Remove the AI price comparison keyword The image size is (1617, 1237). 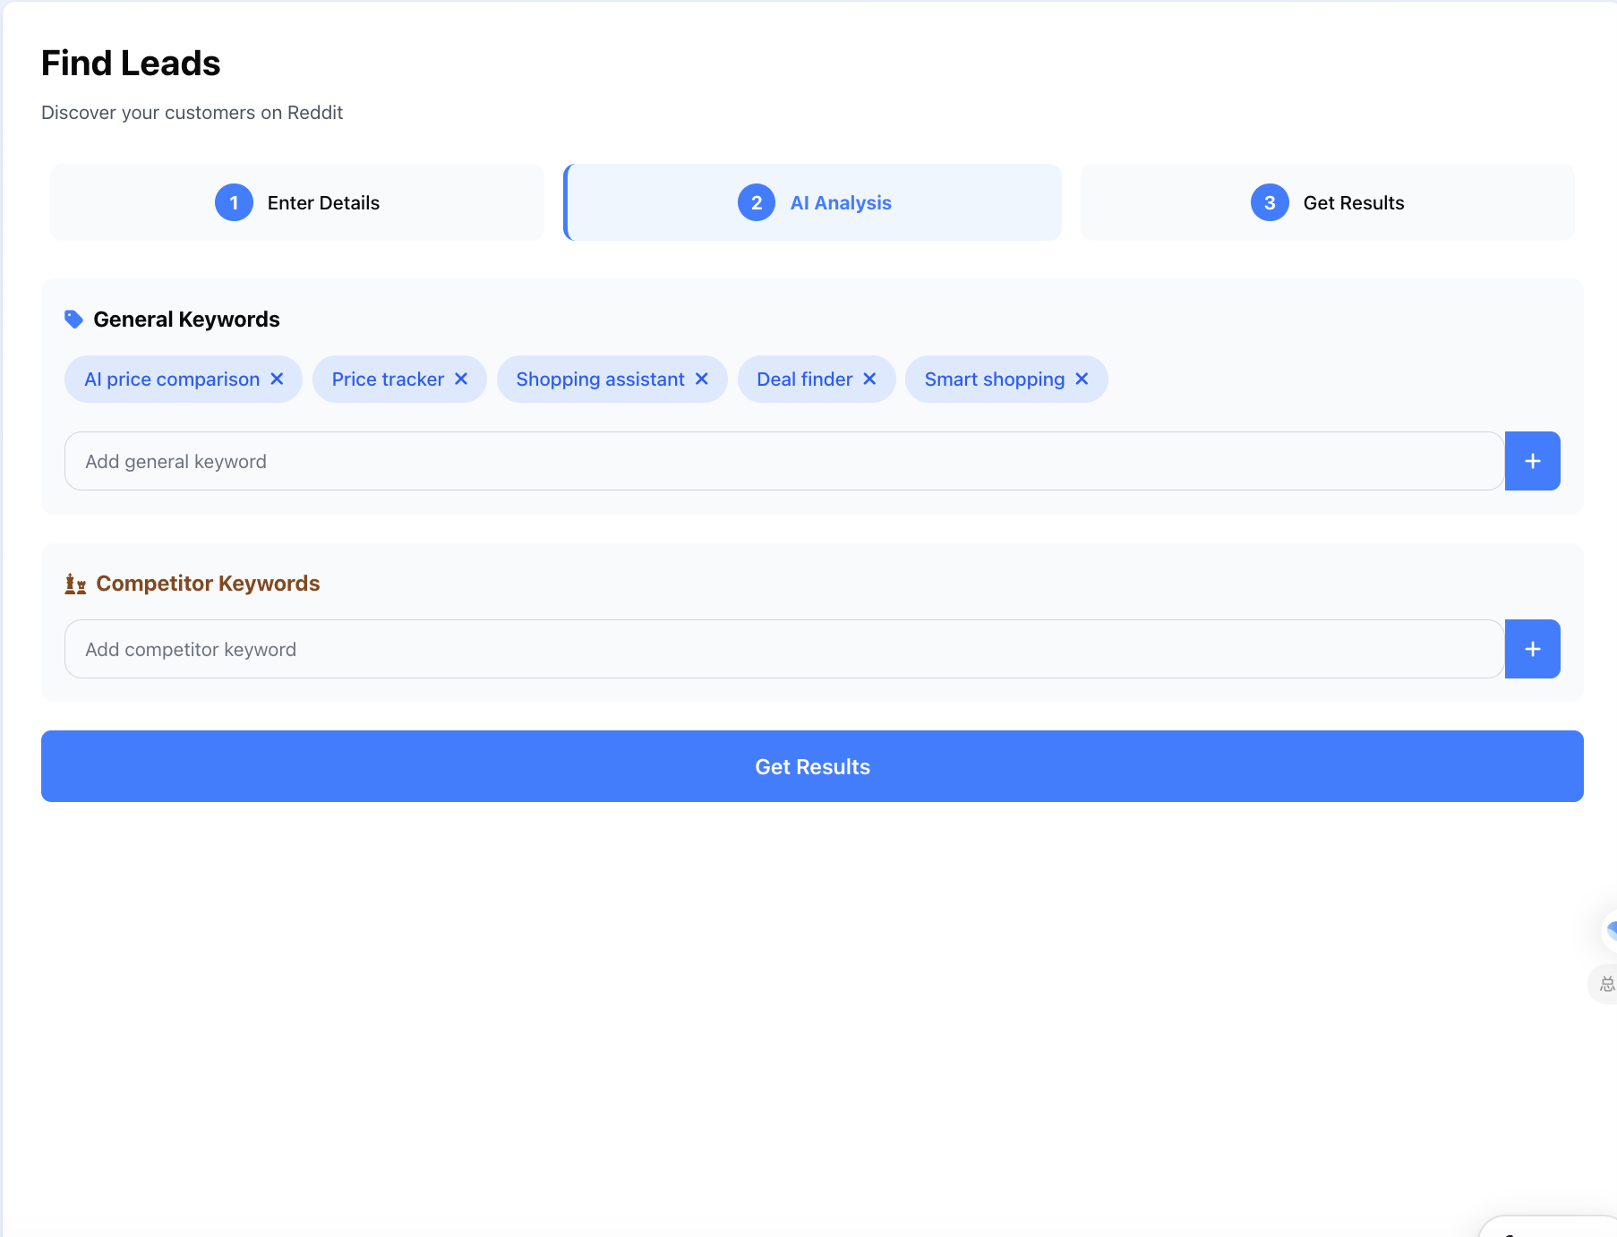(277, 380)
